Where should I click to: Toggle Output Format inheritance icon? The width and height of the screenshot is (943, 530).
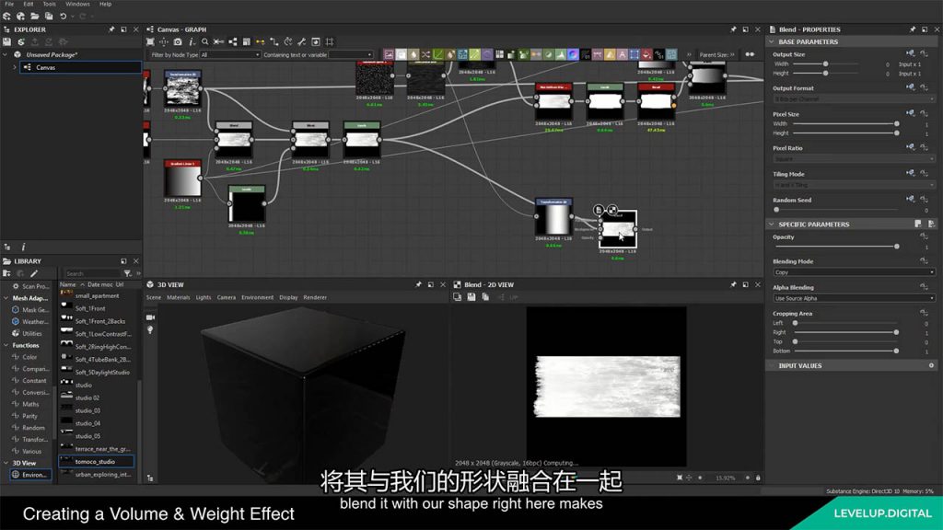910,87
